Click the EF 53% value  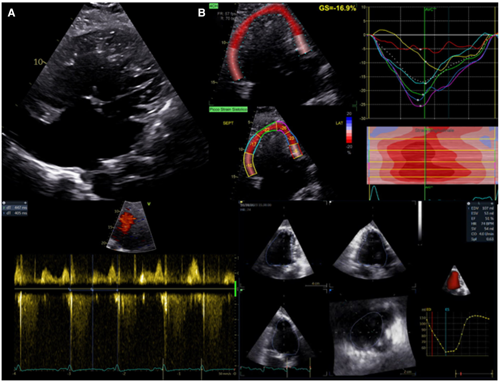[x=487, y=218]
